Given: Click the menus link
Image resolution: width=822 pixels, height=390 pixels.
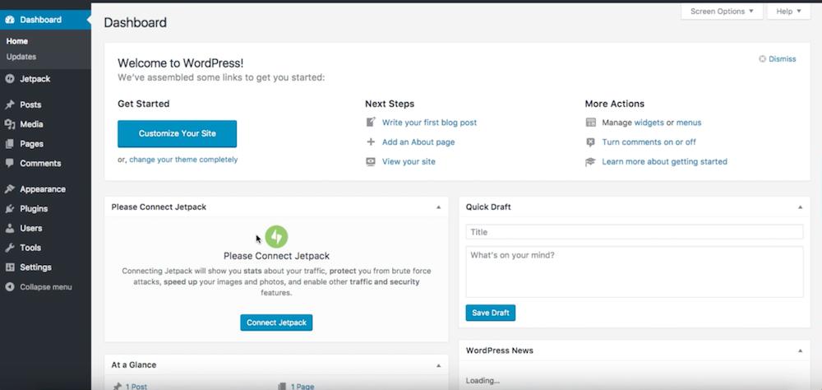Looking at the screenshot, I should 689,123.
